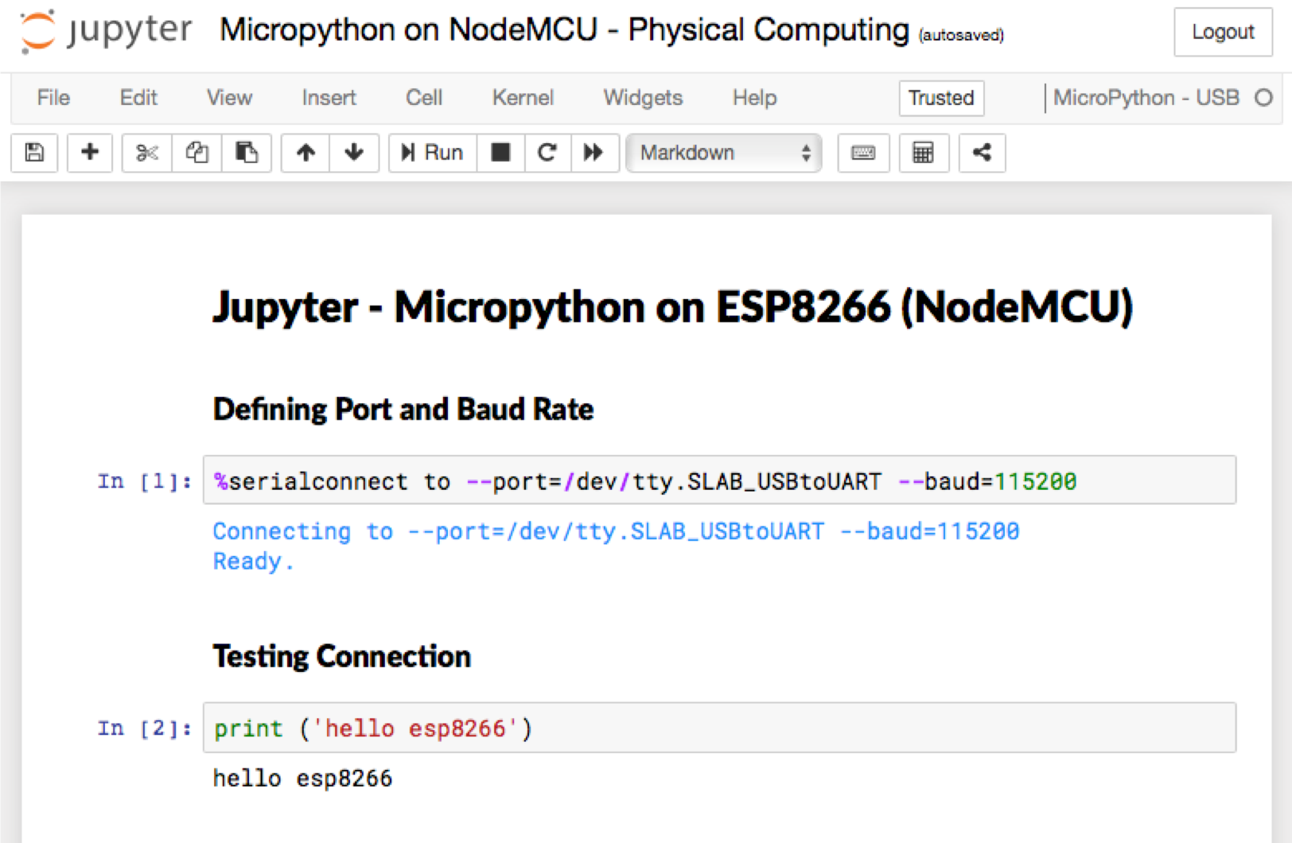Toggle the Trusted notebook status
1292x843 pixels.
941,98
